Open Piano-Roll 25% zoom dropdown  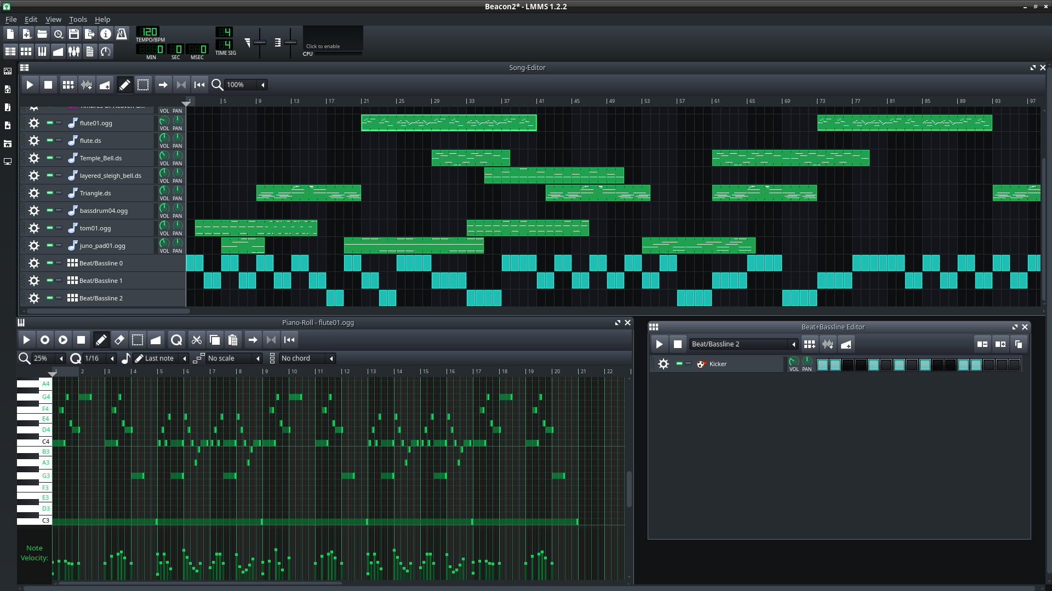[x=49, y=358]
